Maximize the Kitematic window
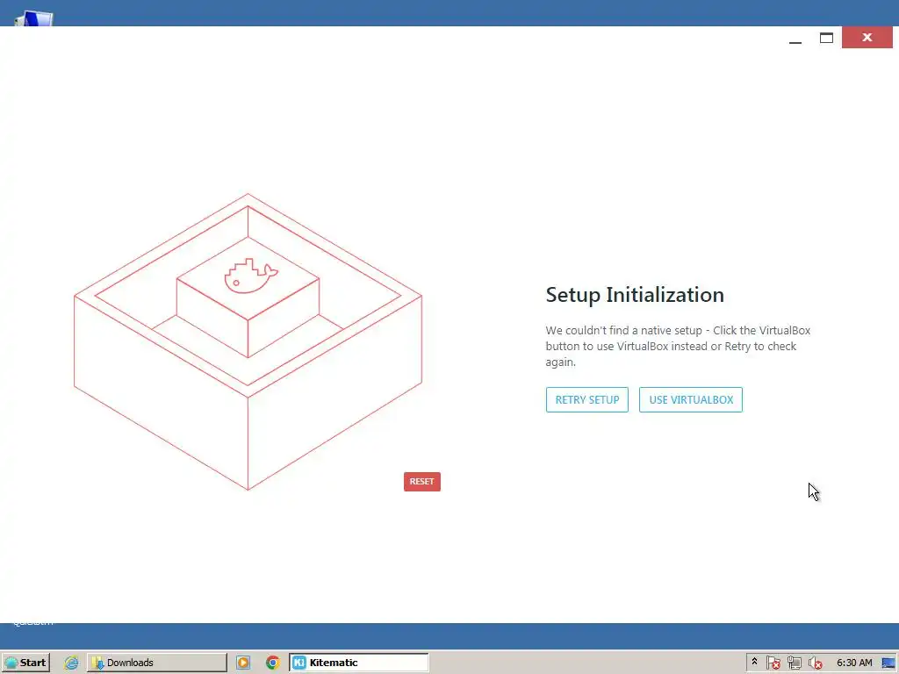 pyautogui.click(x=825, y=38)
